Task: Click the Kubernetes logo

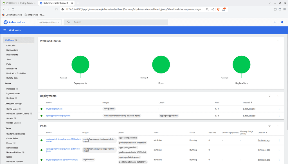Action: pos(14,22)
